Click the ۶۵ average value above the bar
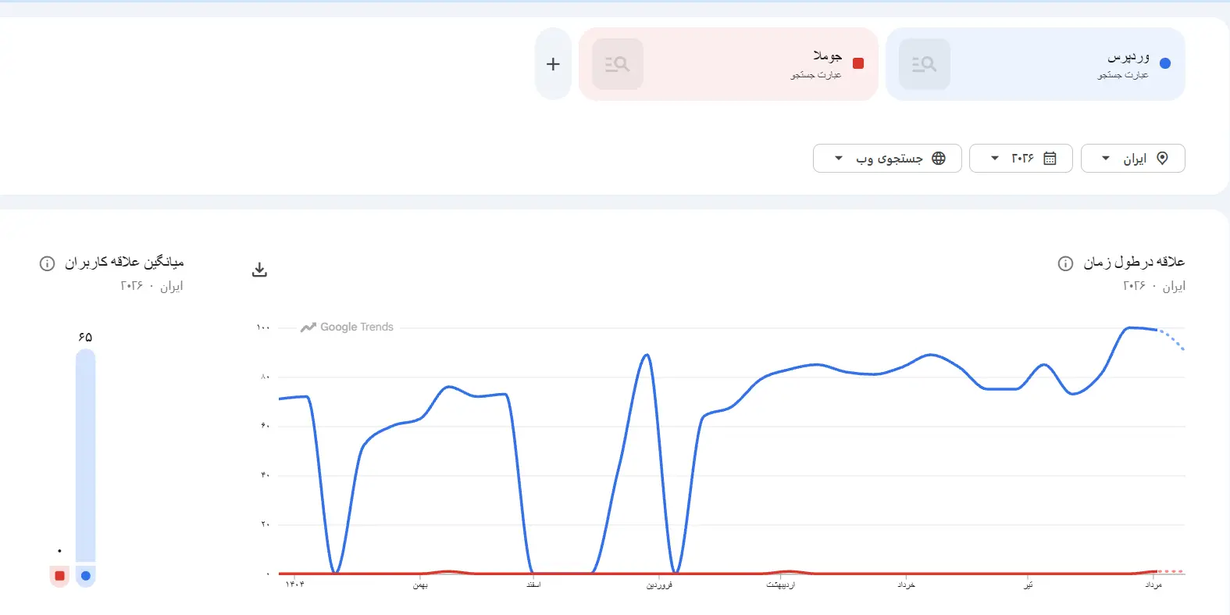 pos(85,337)
